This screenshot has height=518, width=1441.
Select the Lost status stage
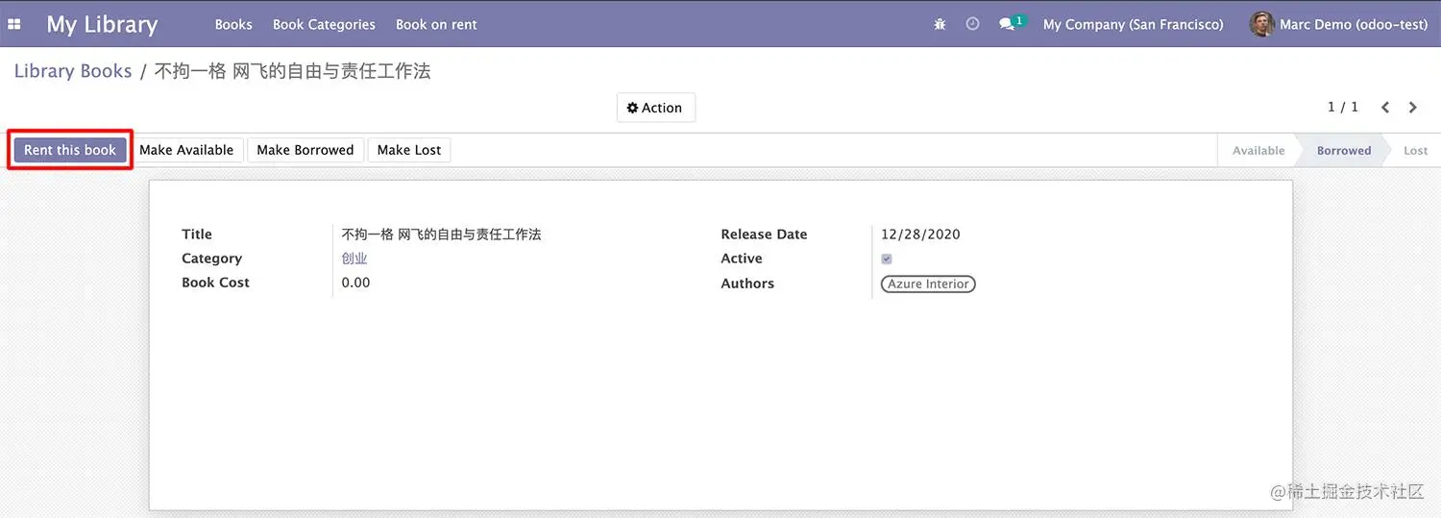1415,151
